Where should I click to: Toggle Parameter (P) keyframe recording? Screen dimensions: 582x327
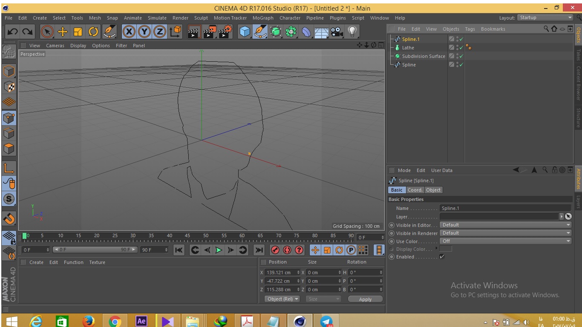351,250
